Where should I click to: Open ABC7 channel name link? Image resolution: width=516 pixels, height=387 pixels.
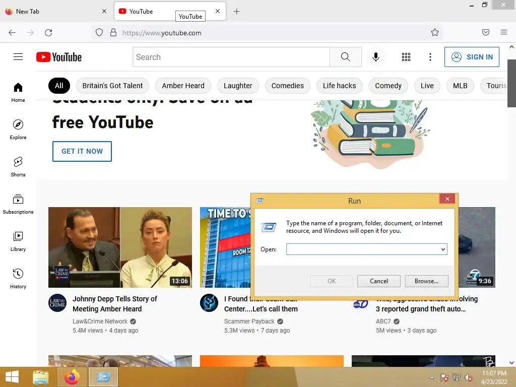click(383, 321)
